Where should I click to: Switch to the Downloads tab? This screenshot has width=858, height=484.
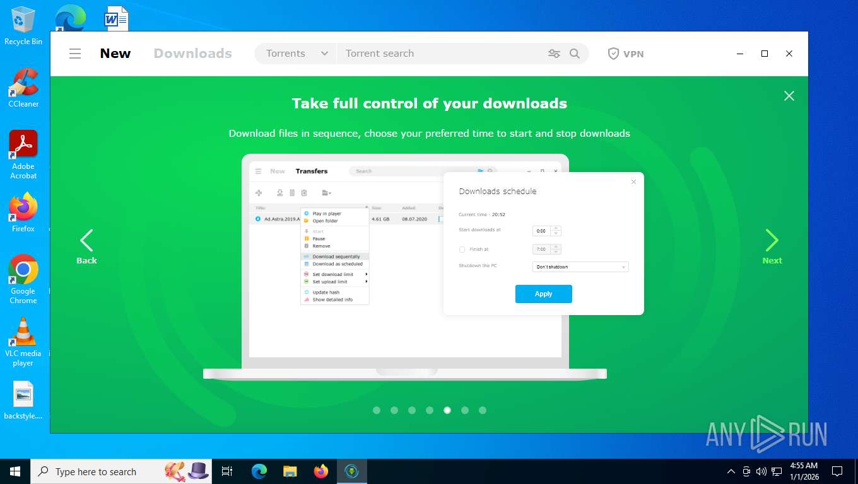(193, 54)
